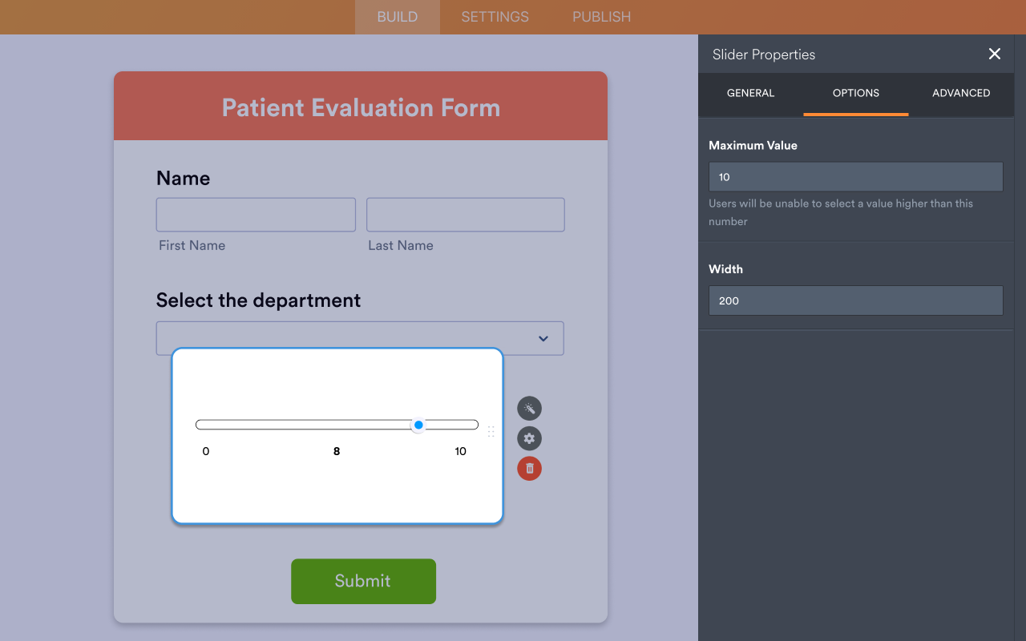Click the Patient Evaluation Form title
Screen dimensions: 1026x641
[360, 107]
